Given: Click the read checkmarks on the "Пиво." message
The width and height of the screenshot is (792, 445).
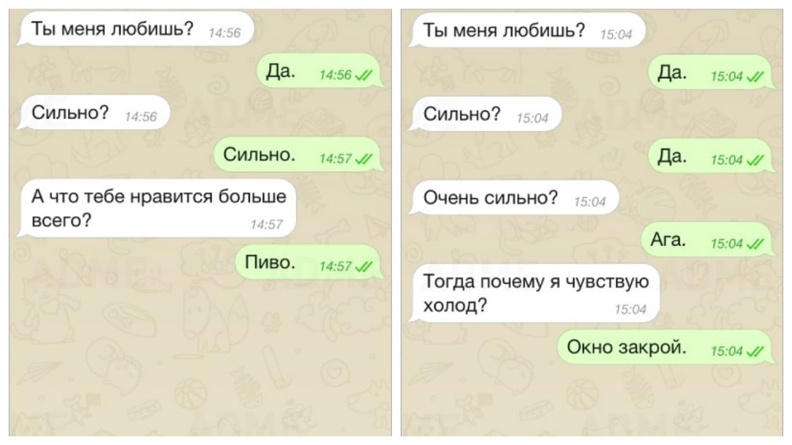Looking at the screenshot, I should [364, 267].
